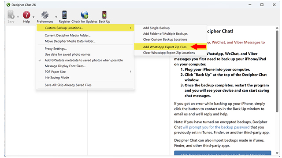Open the 'will prompt you for the backup password' link
Viewport: 282px width, 158px height.
click(x=216, y=127)
